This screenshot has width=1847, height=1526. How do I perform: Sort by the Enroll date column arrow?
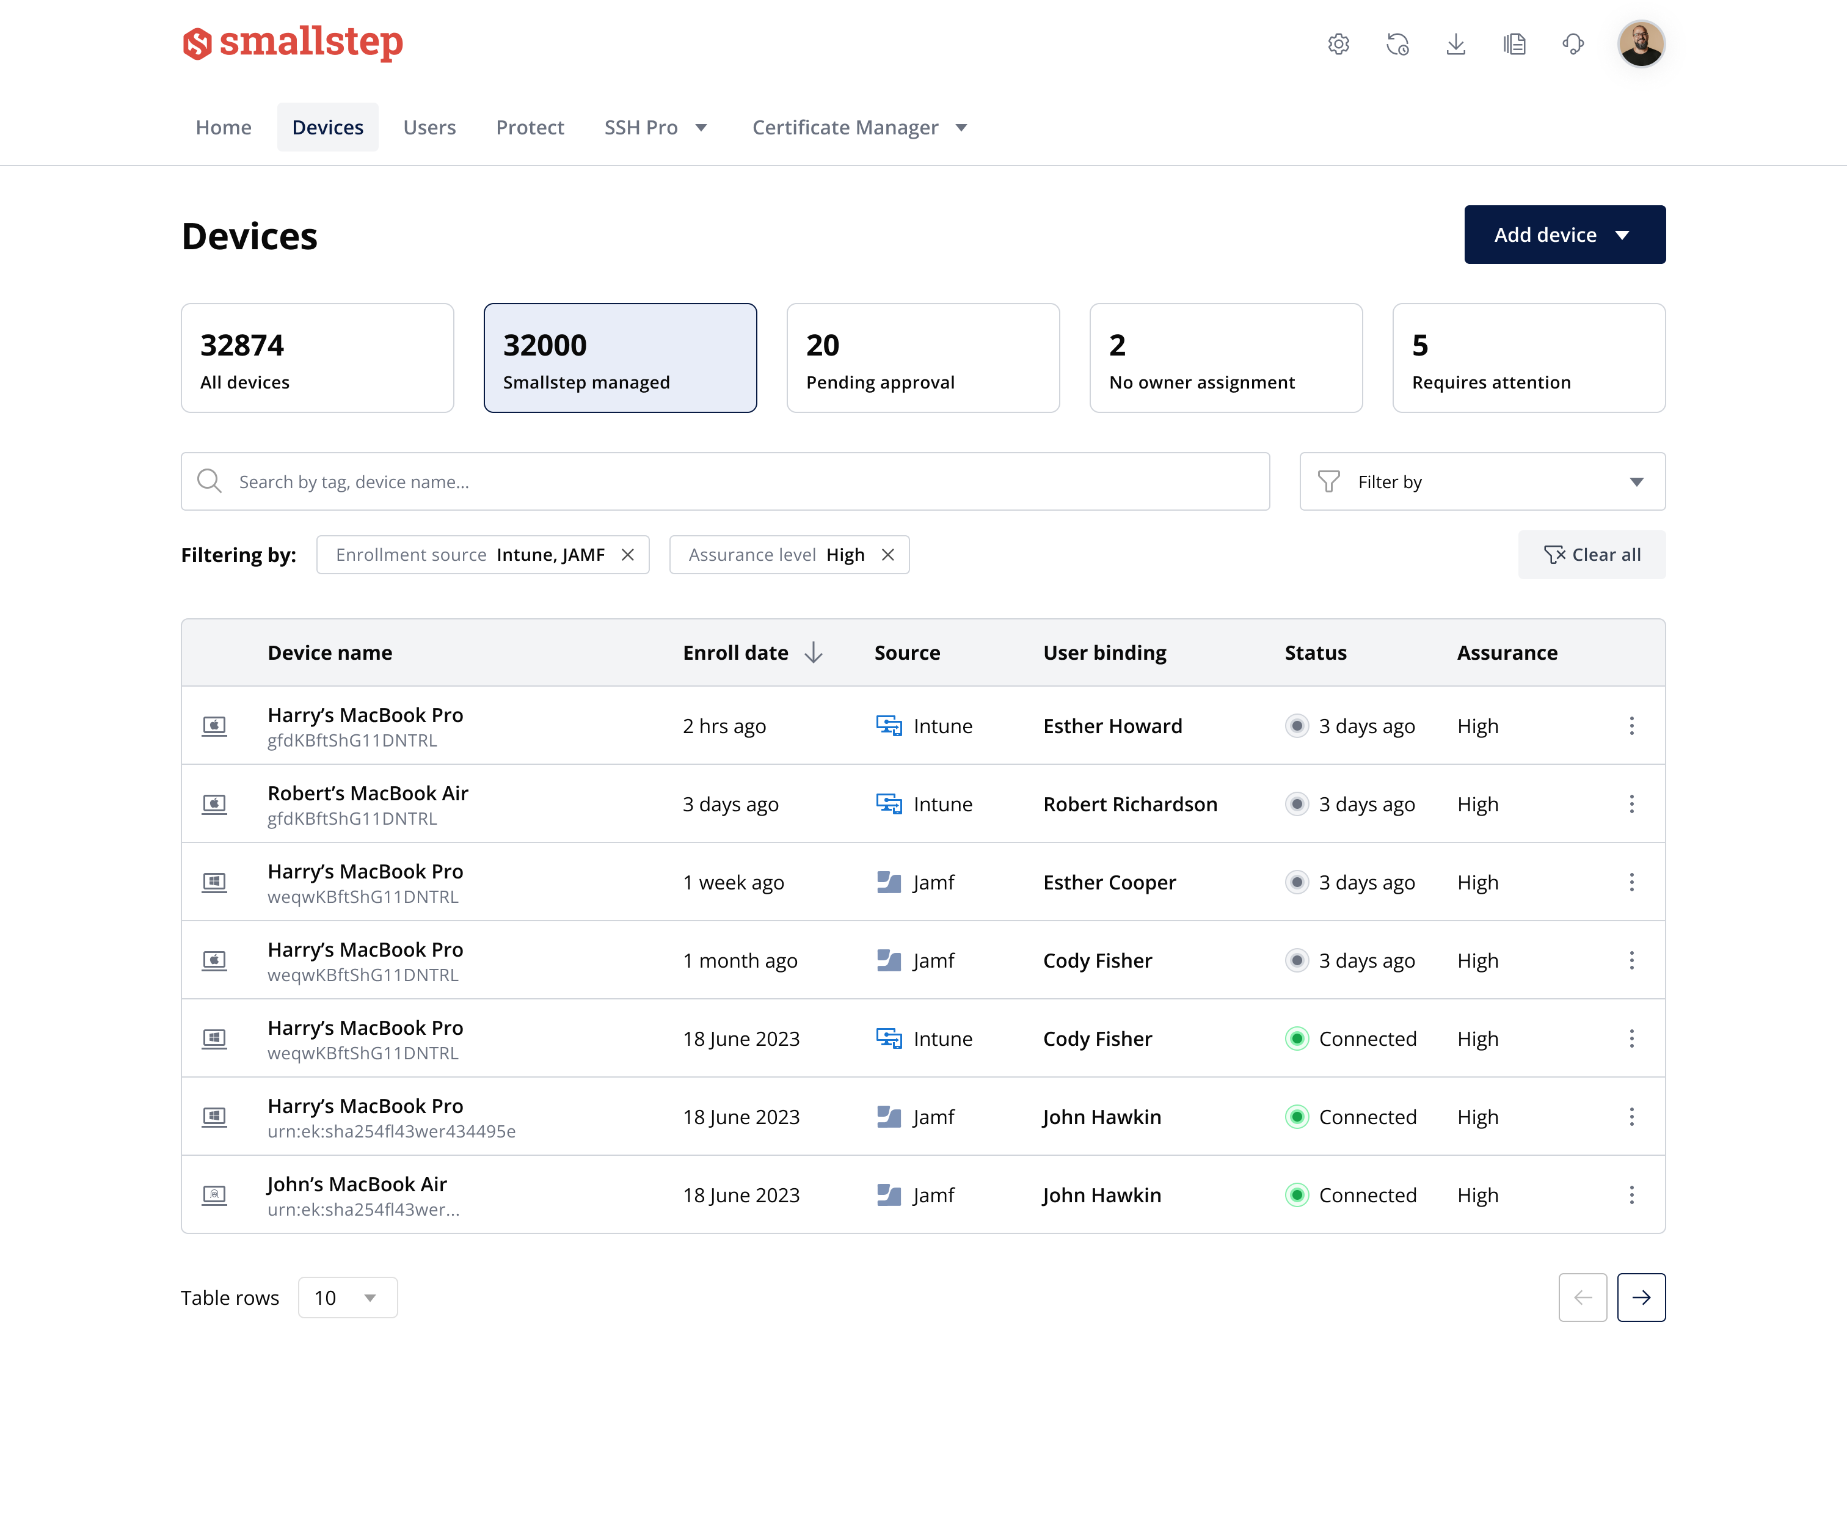click(x=813, y=652)
